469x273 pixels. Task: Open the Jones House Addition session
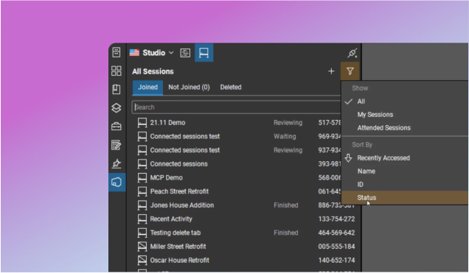[x=182, y=205]
